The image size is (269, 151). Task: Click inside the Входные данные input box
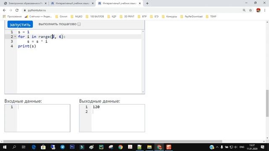pyautogui.click(x=37, y=118)
